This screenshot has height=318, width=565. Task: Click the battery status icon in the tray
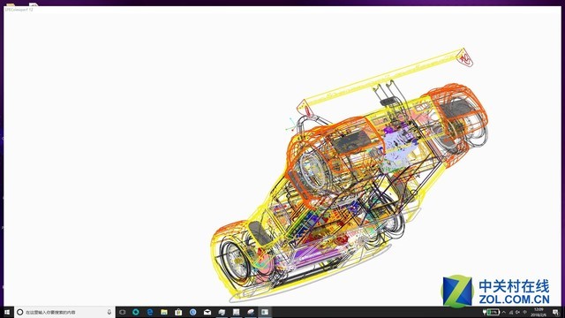tap(492, 312)
